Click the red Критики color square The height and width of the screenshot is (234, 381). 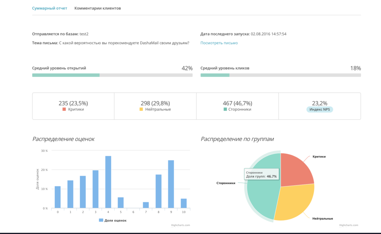click(x=64, y=109)
